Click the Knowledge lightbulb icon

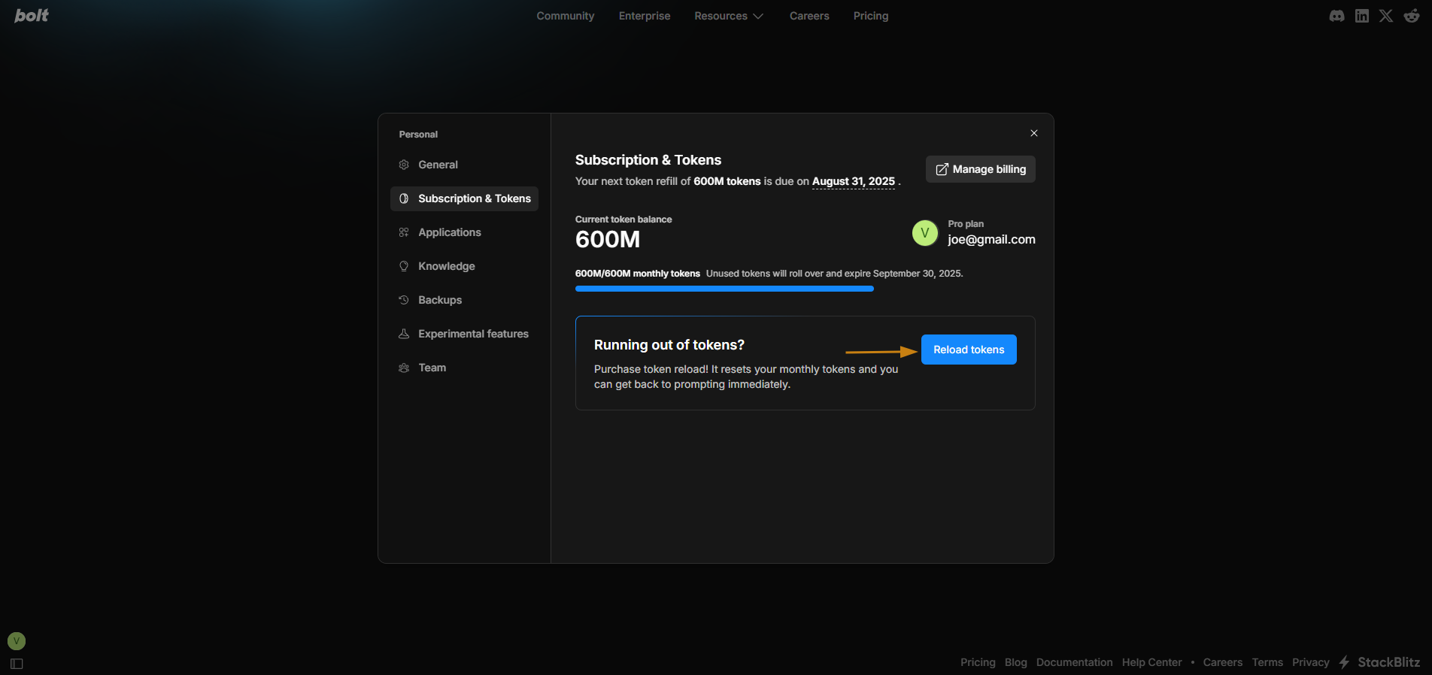point(404,266)
